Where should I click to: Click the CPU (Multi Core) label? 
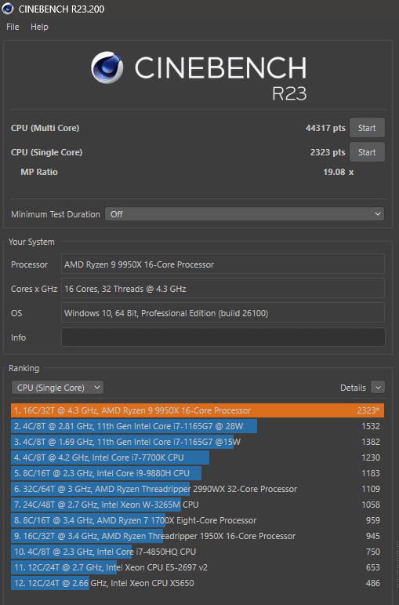pyautogui.click(x=45, y=128)
